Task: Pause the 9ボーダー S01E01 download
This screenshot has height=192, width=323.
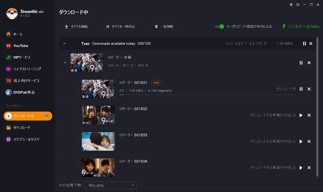Action: [301, 89]
